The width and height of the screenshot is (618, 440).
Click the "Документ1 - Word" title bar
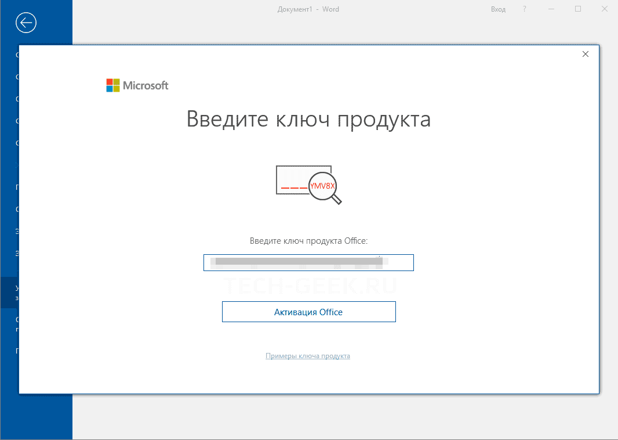[x=308, y=9]
